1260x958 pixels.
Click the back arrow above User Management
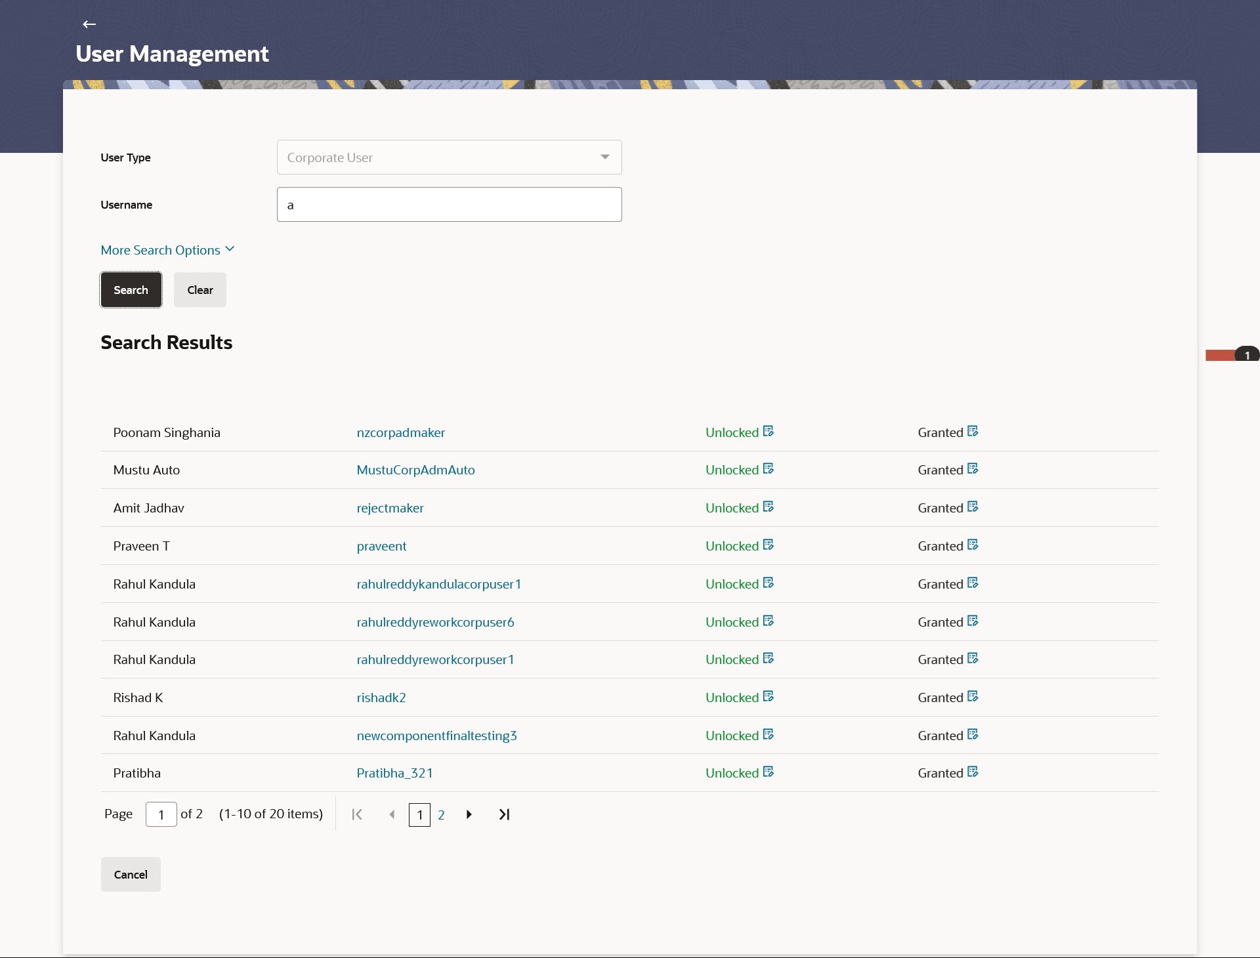(x=89, y=24)
